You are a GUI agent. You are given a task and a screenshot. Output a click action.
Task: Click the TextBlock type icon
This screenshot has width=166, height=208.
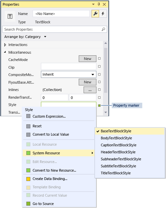pyautogui.click(x=10, y=16)
